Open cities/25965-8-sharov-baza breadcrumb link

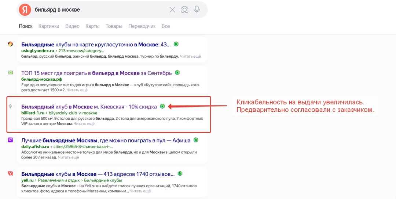(x=82, y=146)
